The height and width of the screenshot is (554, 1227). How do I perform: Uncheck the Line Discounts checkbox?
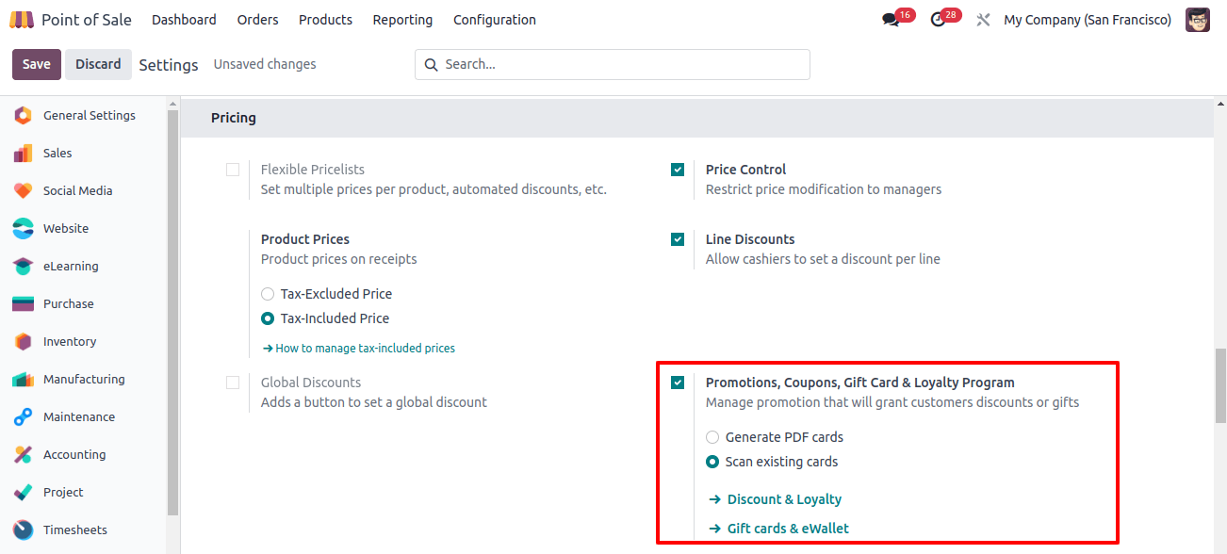click(678, 239)
